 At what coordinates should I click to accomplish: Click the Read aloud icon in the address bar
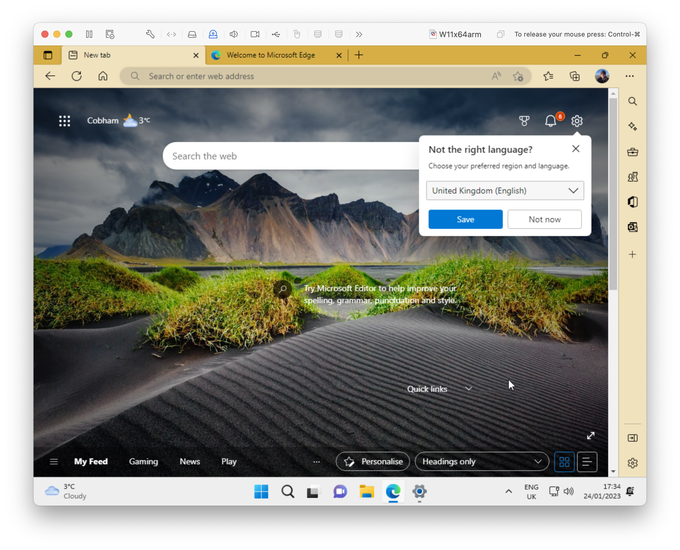tap(496, 76)
